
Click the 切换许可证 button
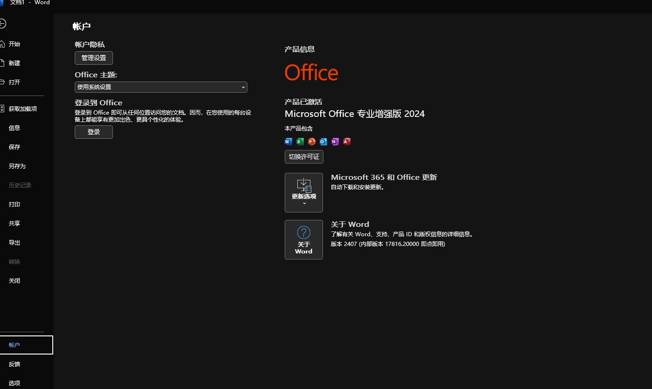304,157
